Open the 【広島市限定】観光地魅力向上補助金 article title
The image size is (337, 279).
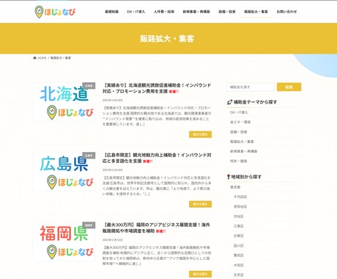[x=157, y=158]
